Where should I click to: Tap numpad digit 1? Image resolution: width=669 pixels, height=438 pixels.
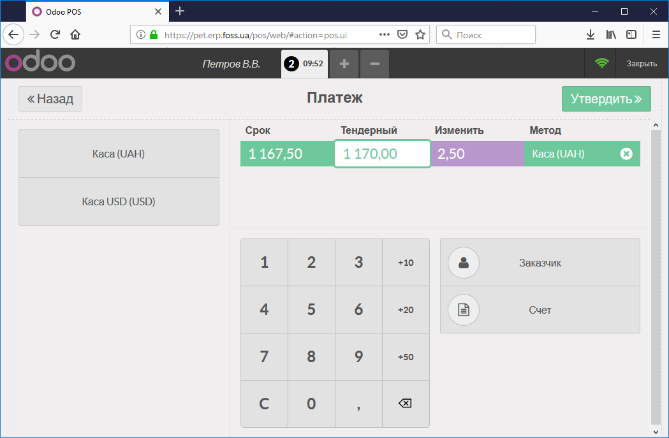tap(265, 262)
